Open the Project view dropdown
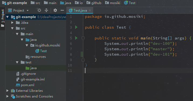Viewport: 193px width, 101px height. coord(27,11)
